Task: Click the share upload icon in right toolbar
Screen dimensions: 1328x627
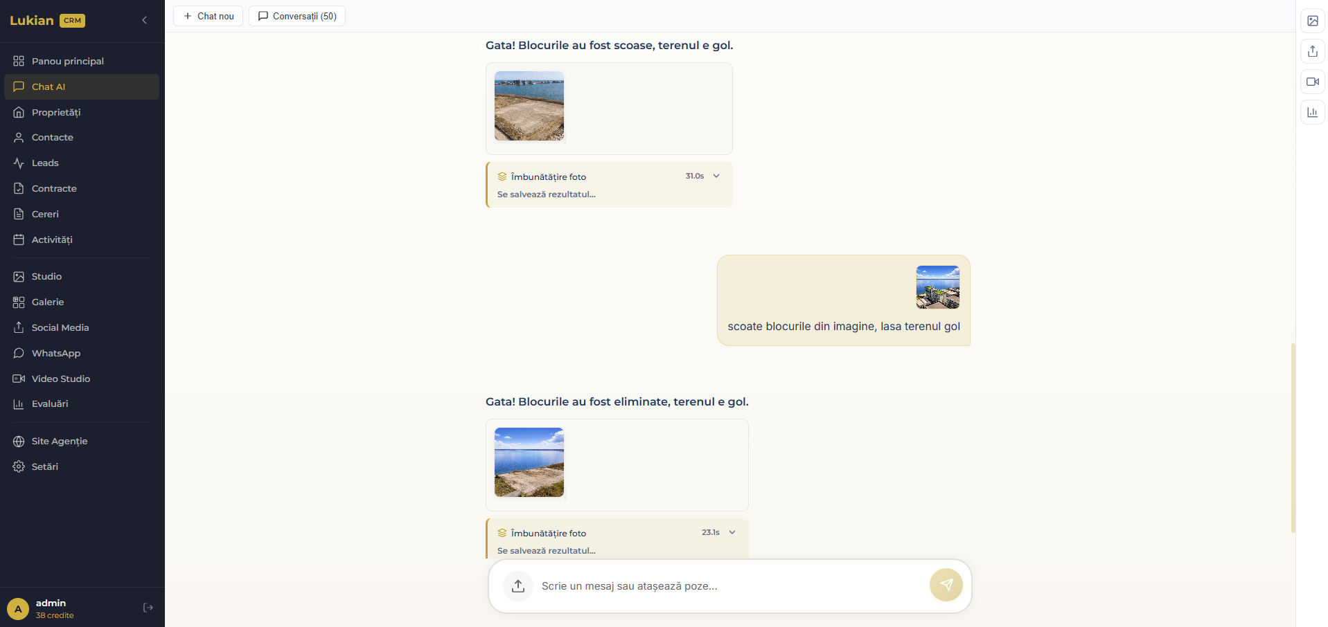Action: 1312,51
